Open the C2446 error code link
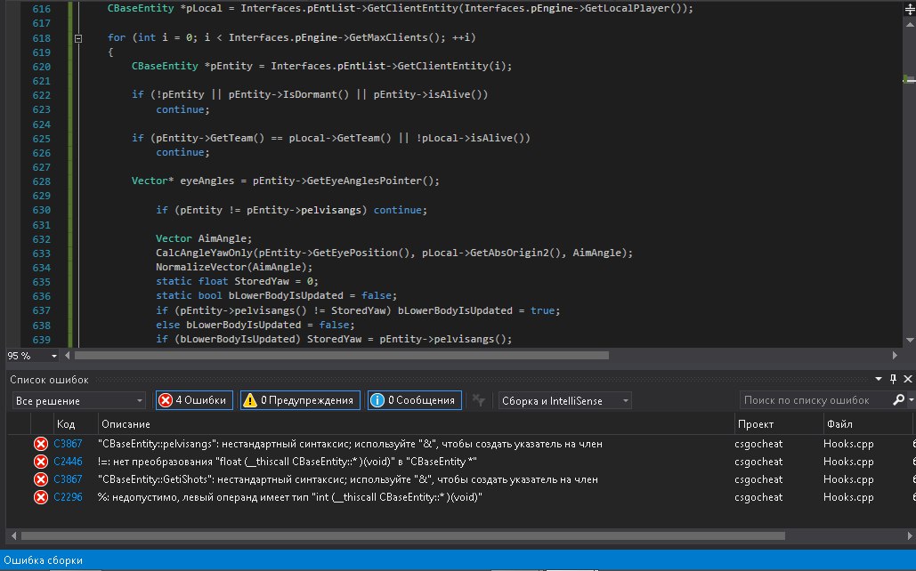Viewport: 916px width, 571px height. (x=68, y=462)
